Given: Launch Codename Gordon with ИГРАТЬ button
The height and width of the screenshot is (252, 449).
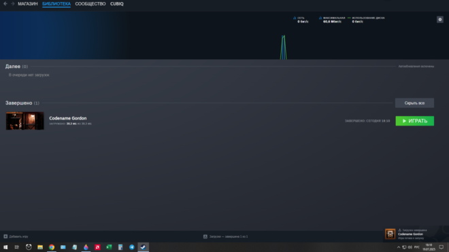Looking at the screenshot, I should click(414, 121).
